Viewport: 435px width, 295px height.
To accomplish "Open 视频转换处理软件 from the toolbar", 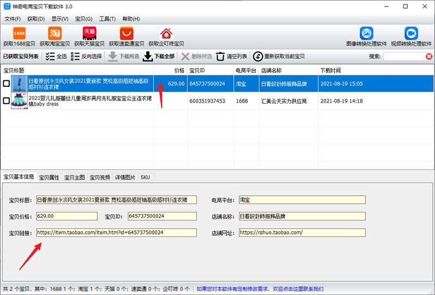I will (x=411, y=36).
